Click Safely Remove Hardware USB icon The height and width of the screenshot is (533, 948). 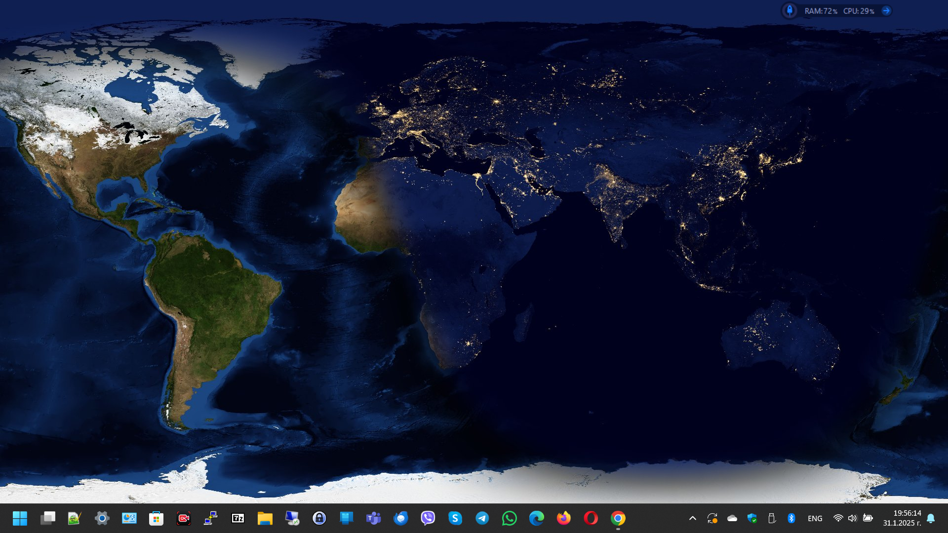point(772,518)
